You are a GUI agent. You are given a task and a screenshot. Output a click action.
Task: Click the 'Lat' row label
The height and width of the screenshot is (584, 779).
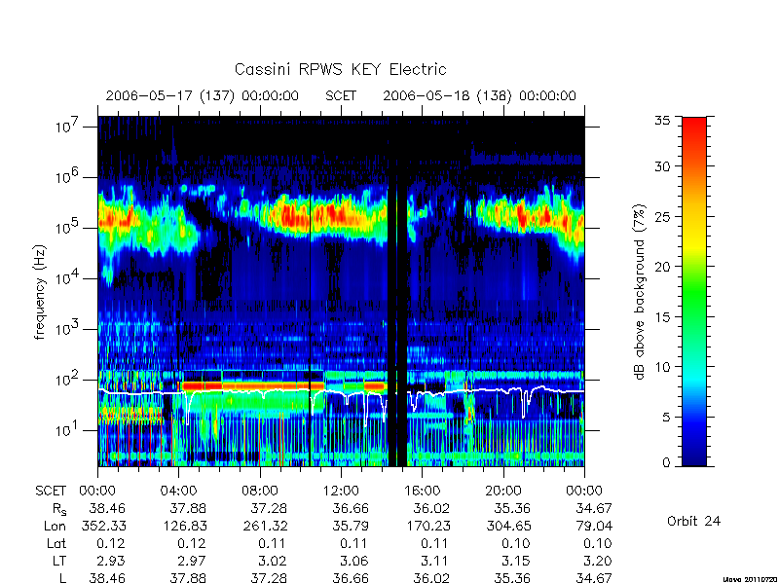[x=56, y=543]
